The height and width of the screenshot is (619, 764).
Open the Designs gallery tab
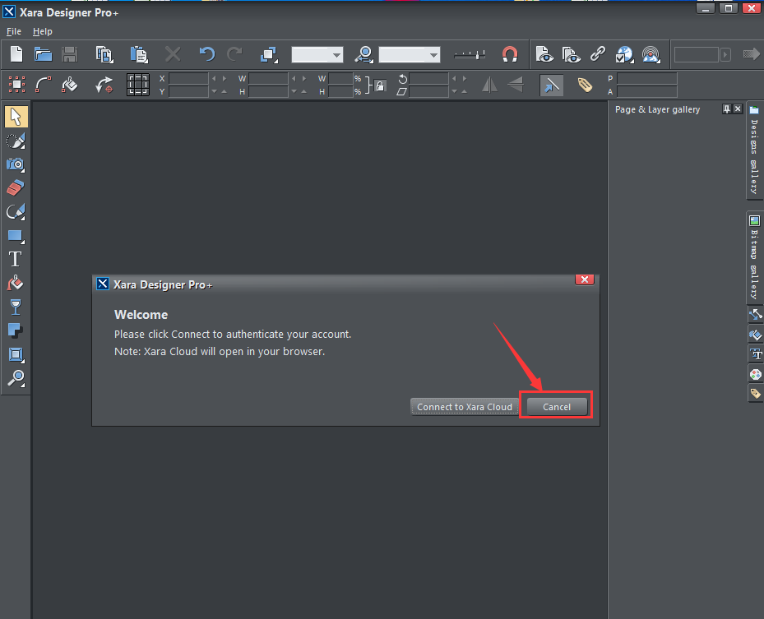pos(754,151)
